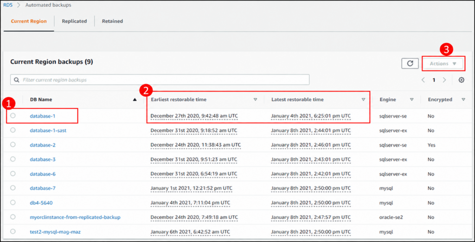The width and height of the screenshot is (475, 242).
Task: Sort by Engine column arrow
Action: coord(412,99)
